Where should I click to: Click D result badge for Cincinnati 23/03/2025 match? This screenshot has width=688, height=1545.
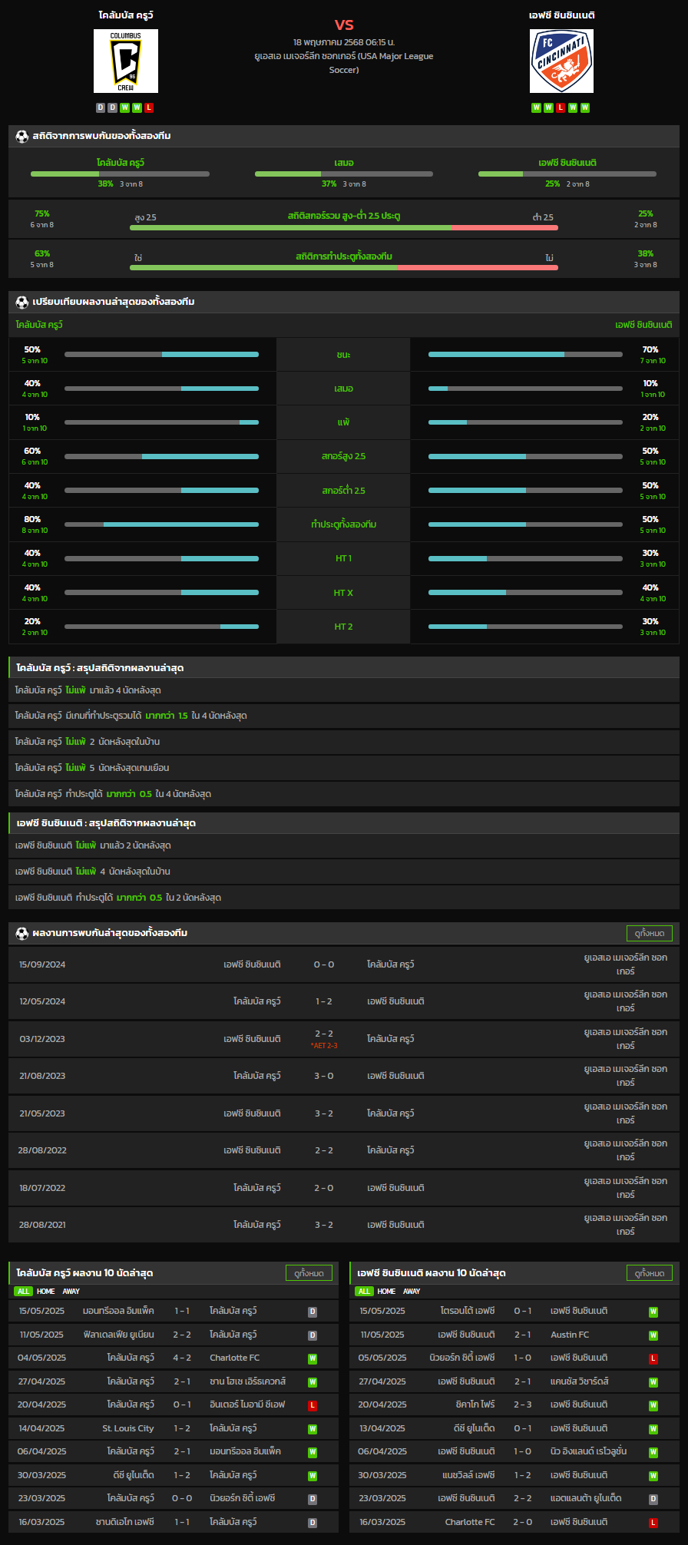tap(653, 1500)
